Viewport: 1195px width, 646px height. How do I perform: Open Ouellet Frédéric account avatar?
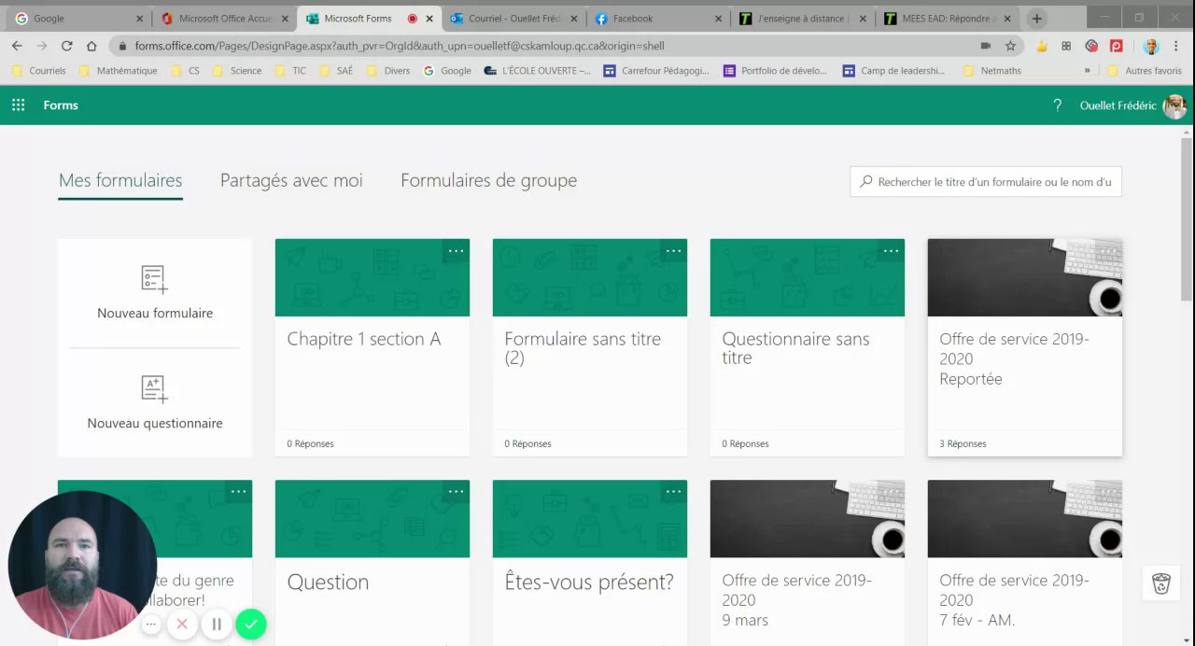pyautogui.click(x=1174, y=105)
